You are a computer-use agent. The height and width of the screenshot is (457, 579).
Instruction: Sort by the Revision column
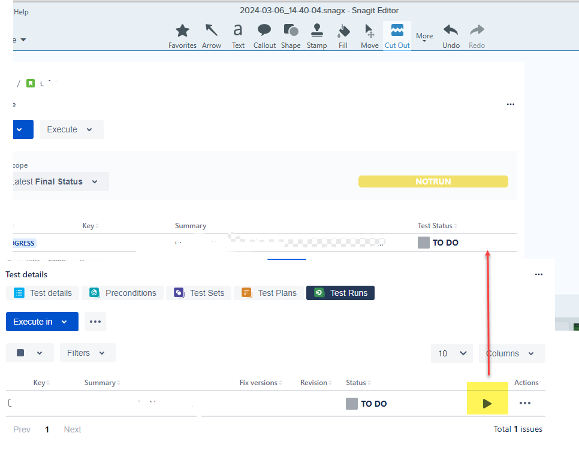316,383
